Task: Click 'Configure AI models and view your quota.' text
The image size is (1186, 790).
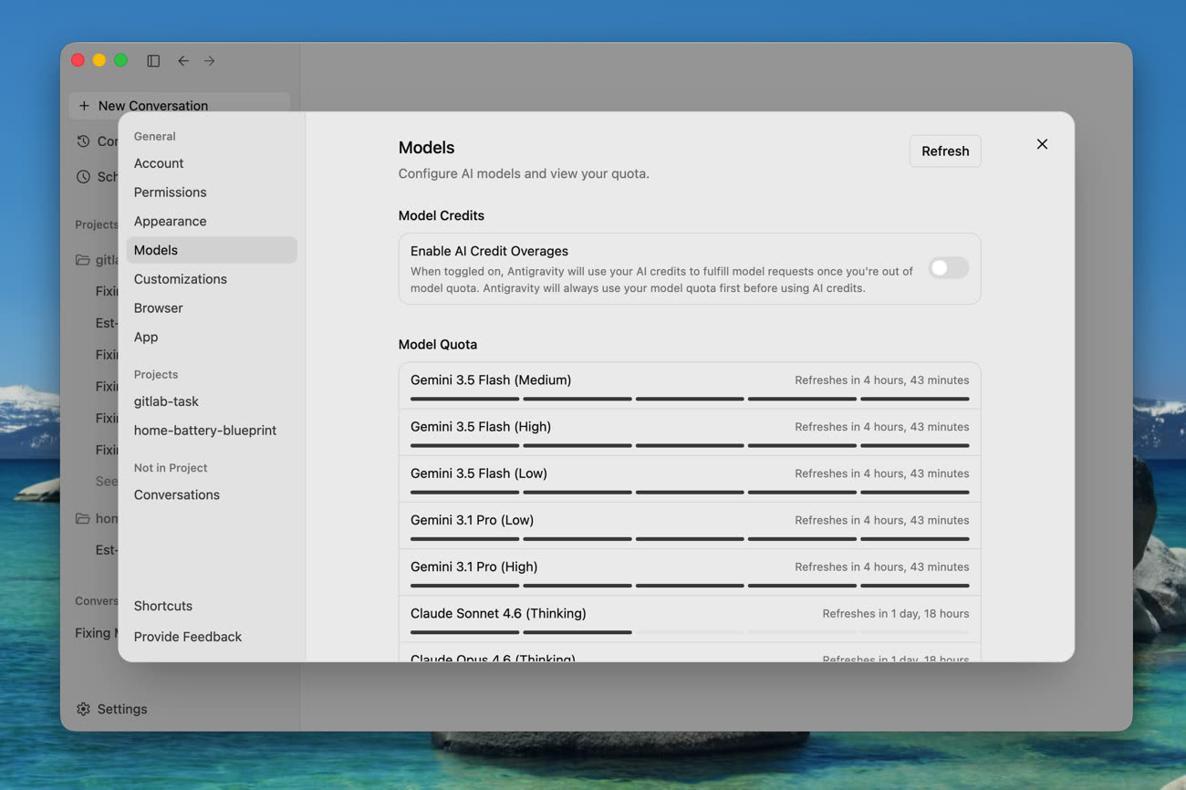Action: [x=524, y=173]
